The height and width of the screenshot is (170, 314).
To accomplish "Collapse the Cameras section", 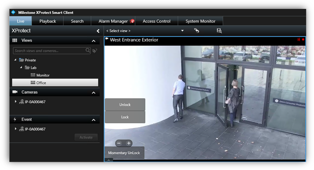I will coord(94,93).
